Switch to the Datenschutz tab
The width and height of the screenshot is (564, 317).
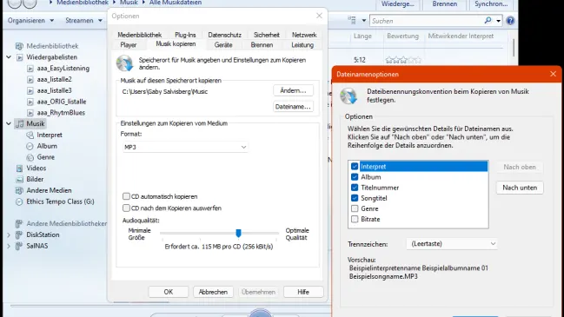pos(224,35)
